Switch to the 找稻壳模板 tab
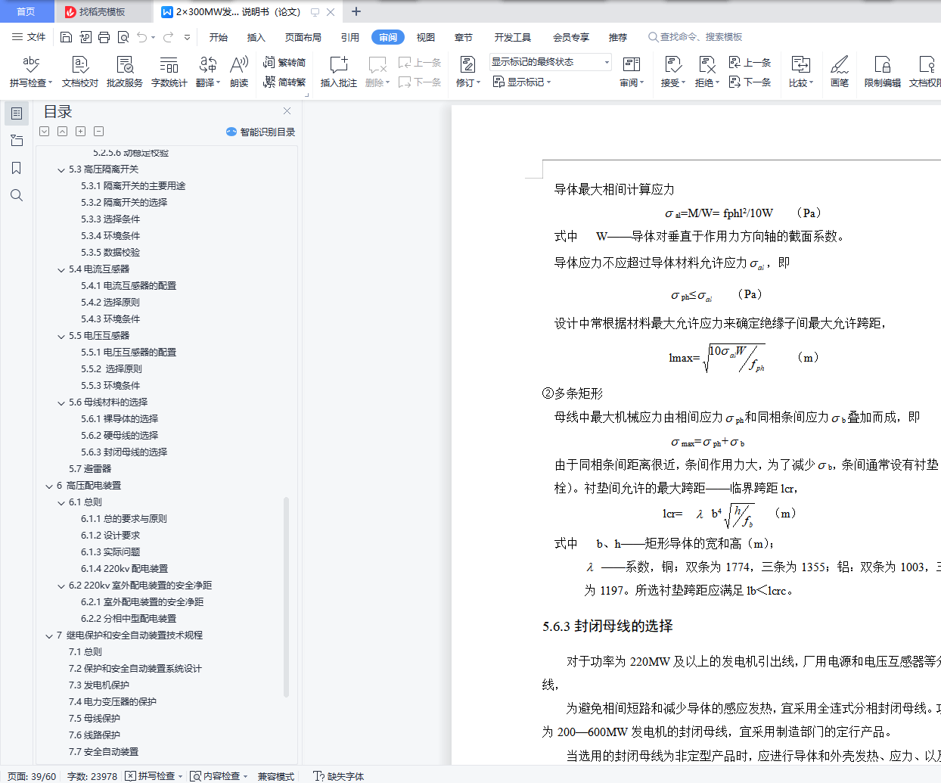 pos(101,11)
